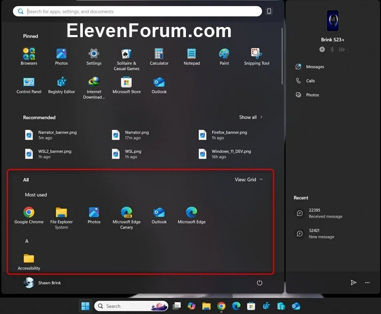The image size is (381, 314).
Task: Open the Browsers pinned folder
Action: (29, 56)
